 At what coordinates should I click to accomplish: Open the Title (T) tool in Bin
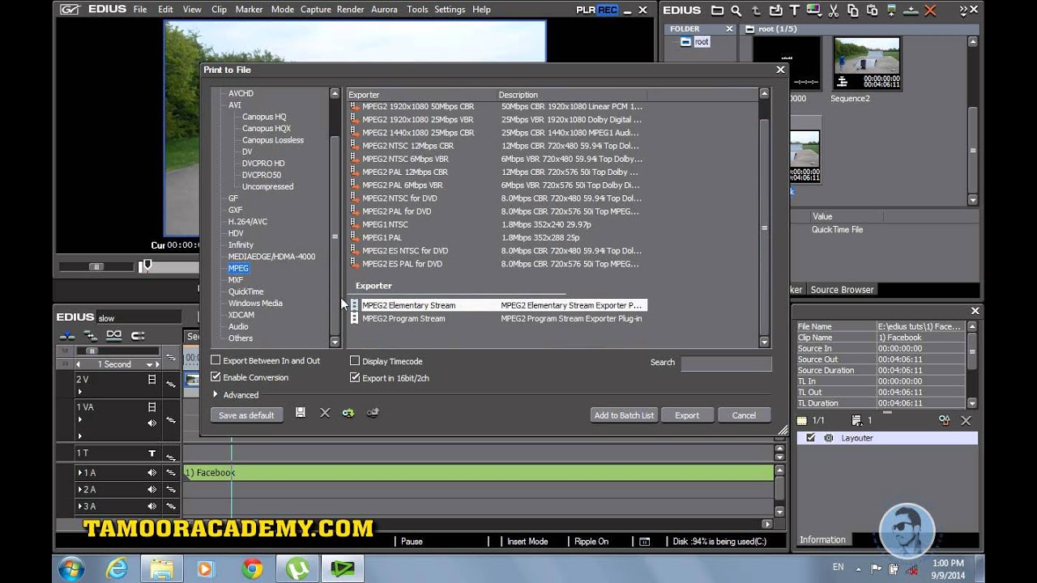point(795,10)
